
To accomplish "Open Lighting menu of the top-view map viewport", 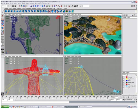I will click(13, 15).
